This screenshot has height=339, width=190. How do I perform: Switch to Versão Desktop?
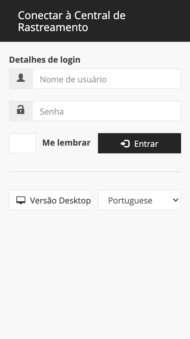(50, 200)
